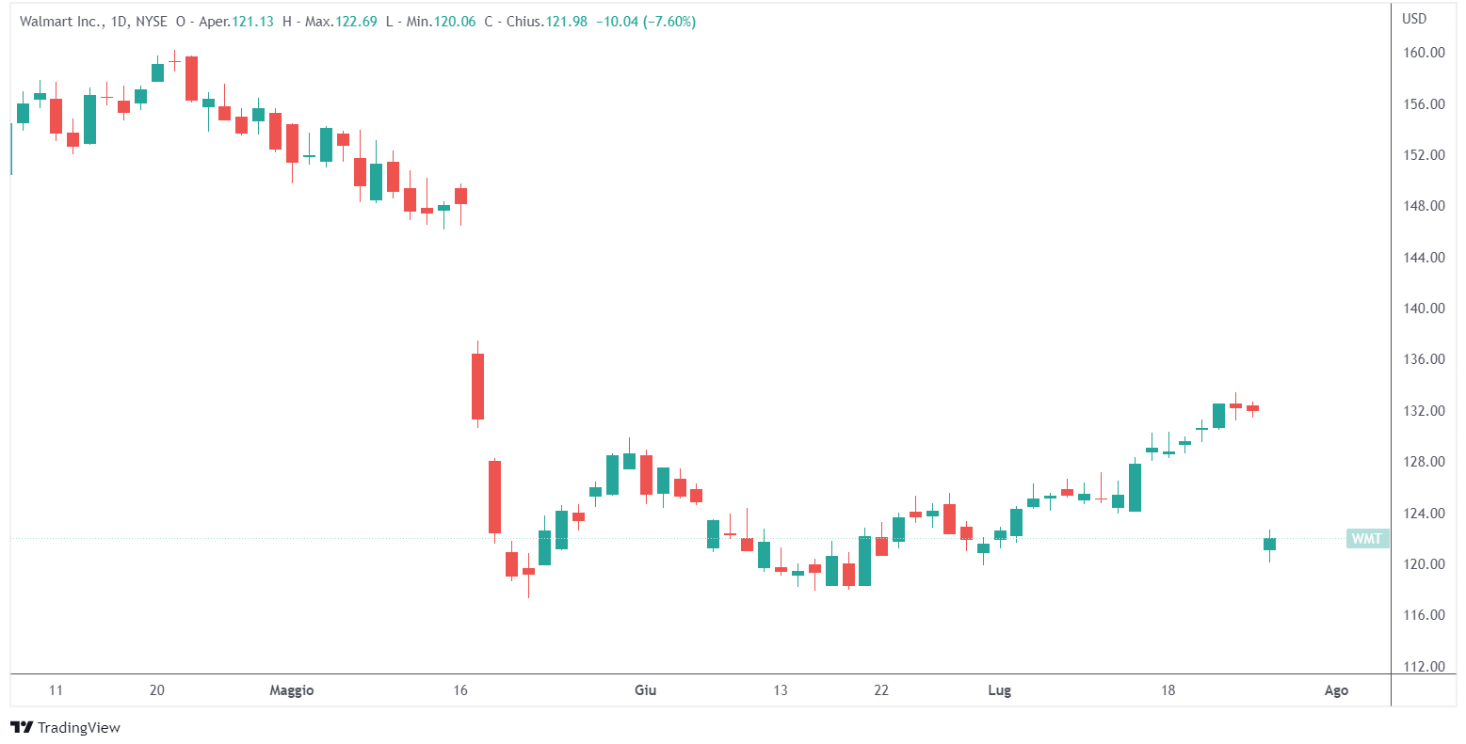Screen dimensions: 1466x744
Task: Click the Min. low value 120.06
Action: click(457, 22)
